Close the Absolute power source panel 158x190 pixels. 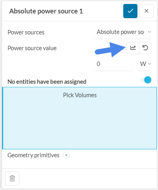pyautogui.click(x=147, y=11)
